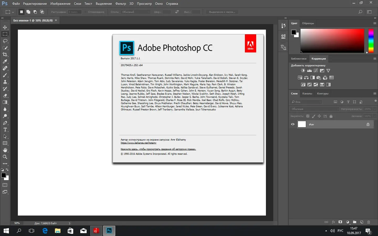Select the Clone Stamp tool
This screenshot has width=378, height=236.
pyautogui.click(x=5, y=82)
